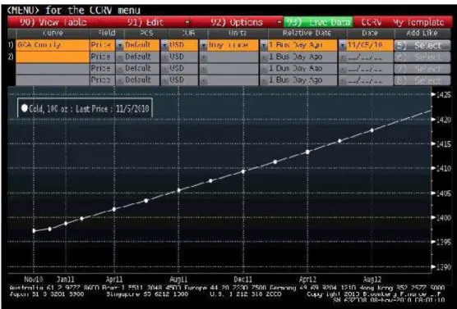Click the 1420 y-axis label

pyautogui.click(x=443, y=120)
